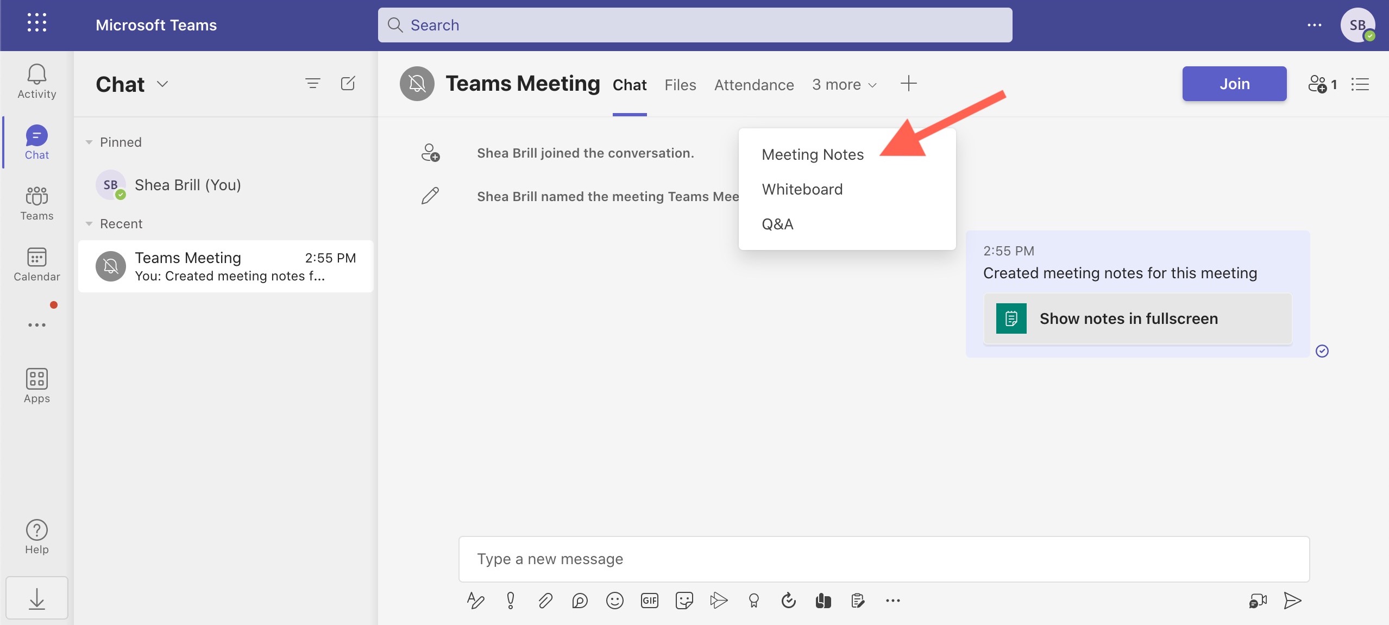This screenshot has width=1389, height=625.
Task: Click the Join meeting button
Action: [x=1234, y=83]
